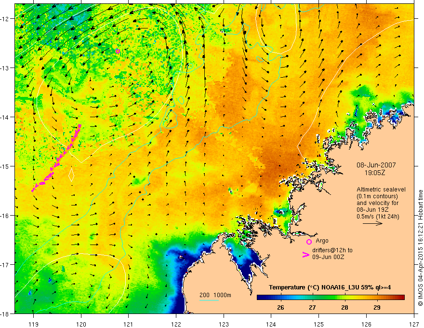
Task: Click the time label 19:05Z
Action: point(375,172)
